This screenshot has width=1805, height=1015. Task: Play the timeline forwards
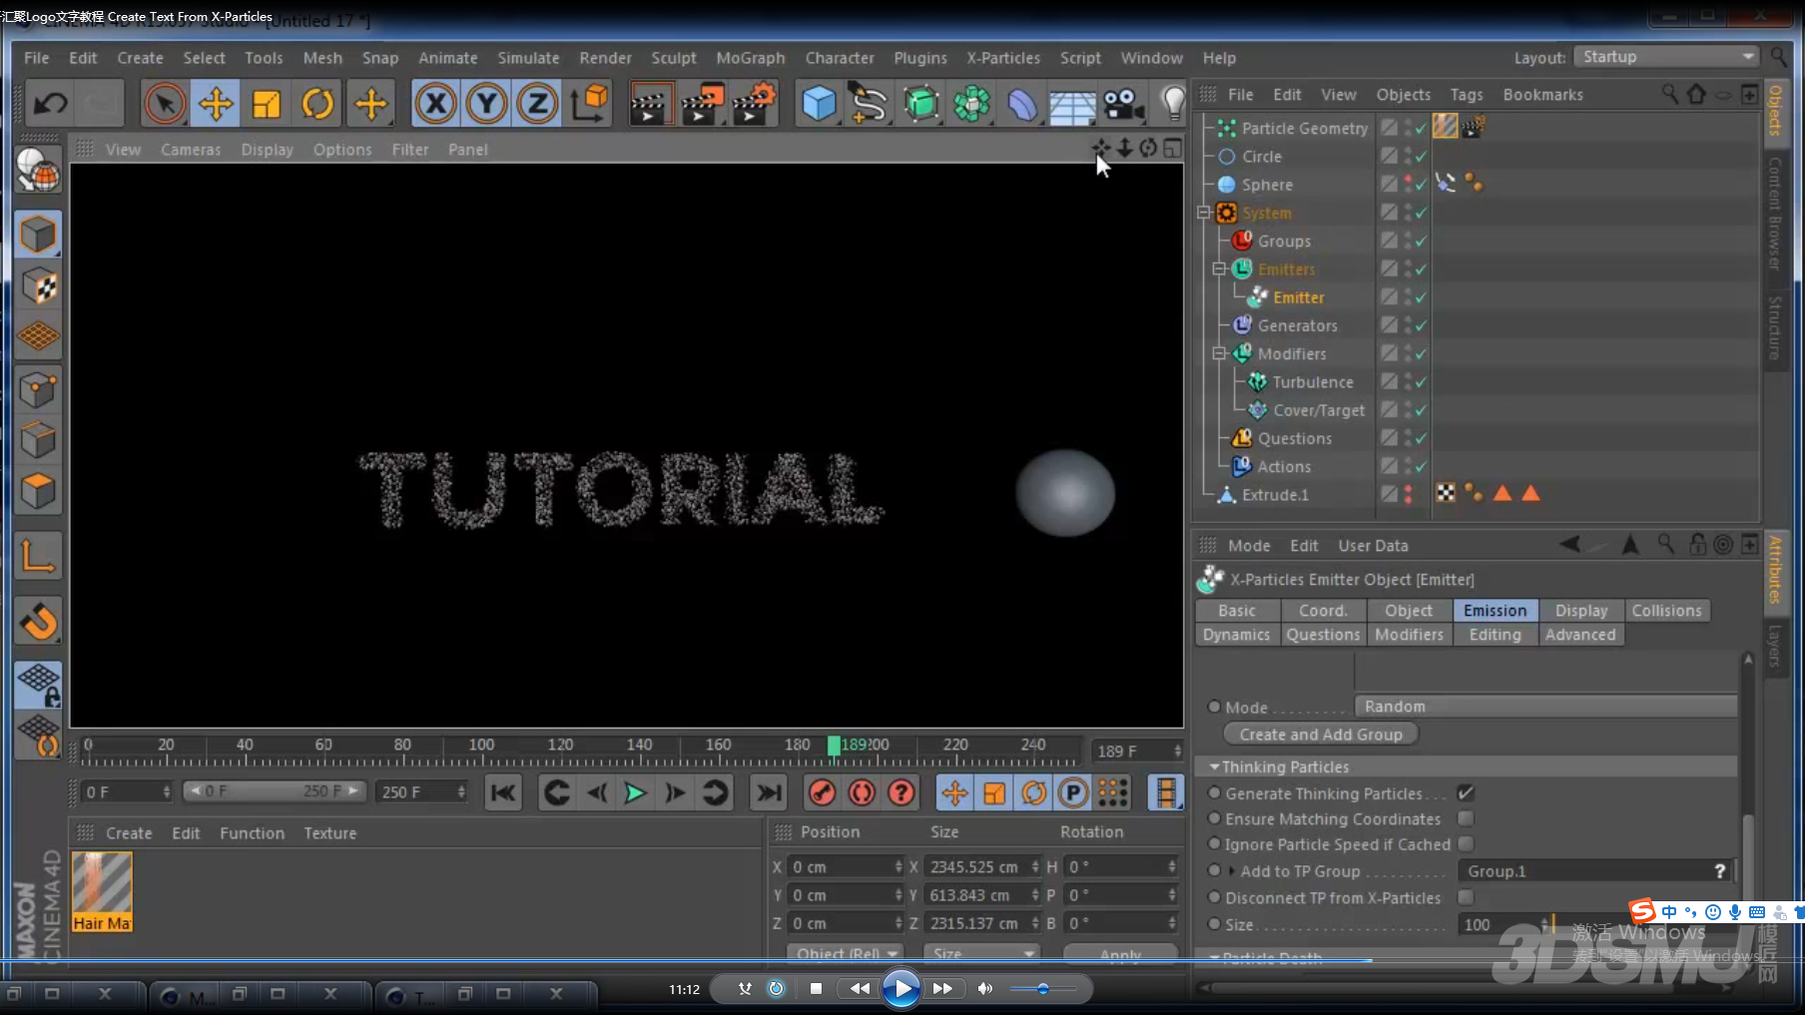click(x=635, y=792)
